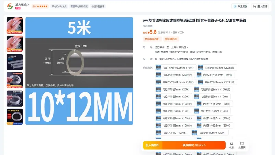The height and width of the screenshot is (155, 275).
Task: Select variant 内径5*外径9mm (20米)
Action: click(210, 133)
